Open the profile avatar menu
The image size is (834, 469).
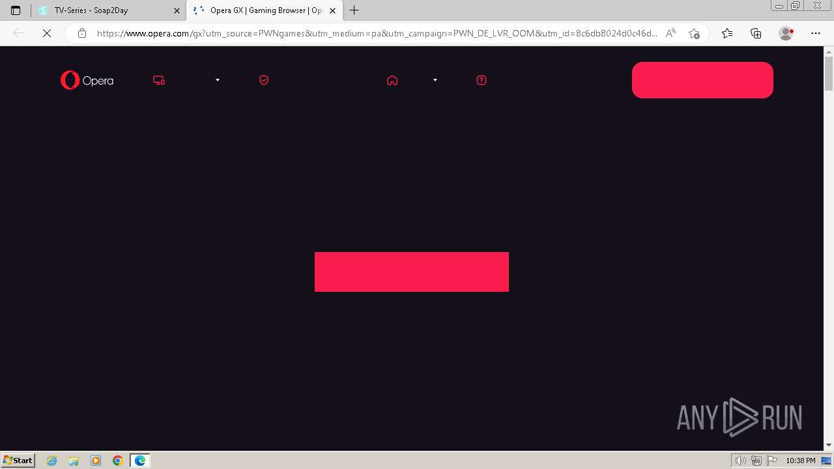pyautogui.click(x=786, y=33)
